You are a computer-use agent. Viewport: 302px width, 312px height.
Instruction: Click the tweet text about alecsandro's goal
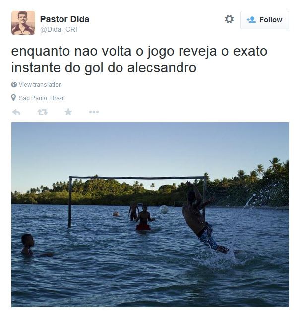point(139,60)
